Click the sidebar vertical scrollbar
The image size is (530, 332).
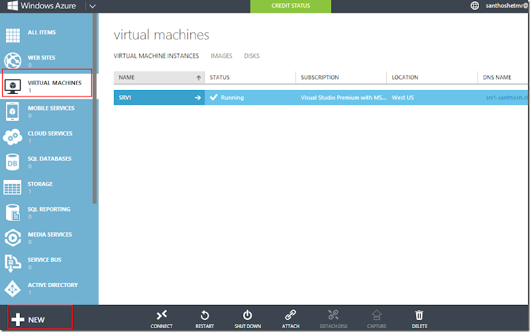[95, 108]
